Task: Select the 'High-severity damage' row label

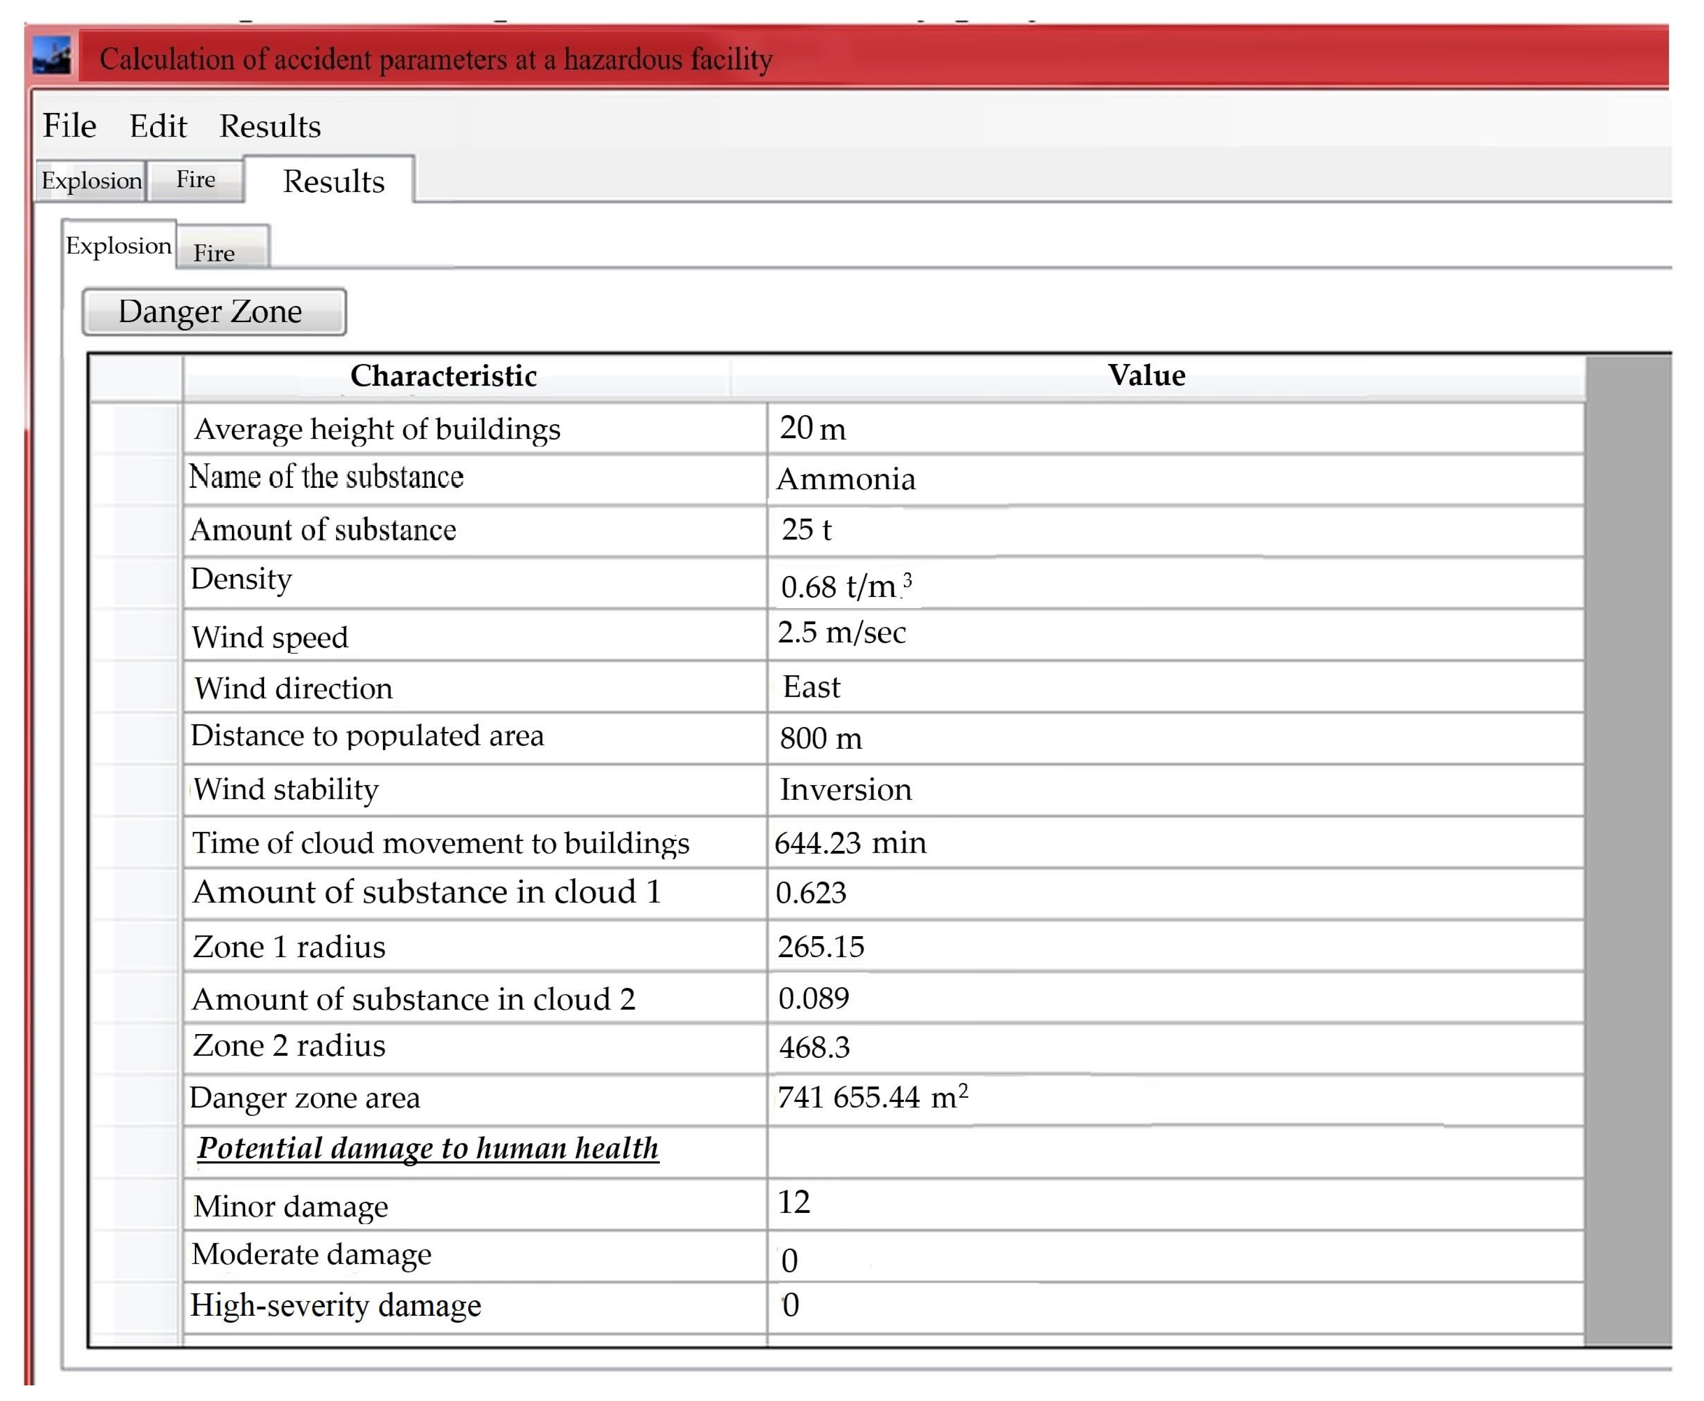Action: click(475, 1307)
